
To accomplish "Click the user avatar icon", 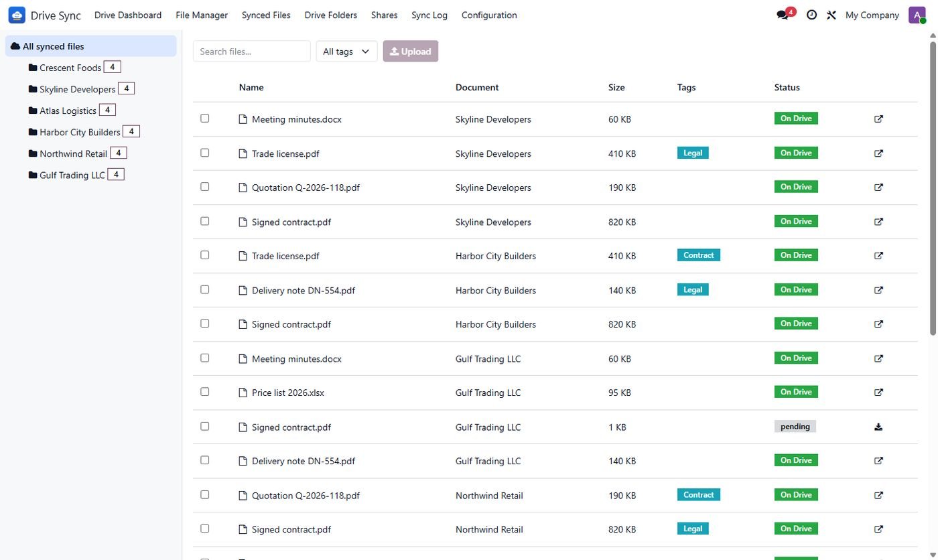I will [917, 15].
